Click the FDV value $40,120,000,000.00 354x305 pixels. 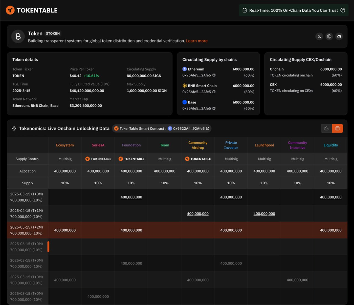(x=87, y=91)
